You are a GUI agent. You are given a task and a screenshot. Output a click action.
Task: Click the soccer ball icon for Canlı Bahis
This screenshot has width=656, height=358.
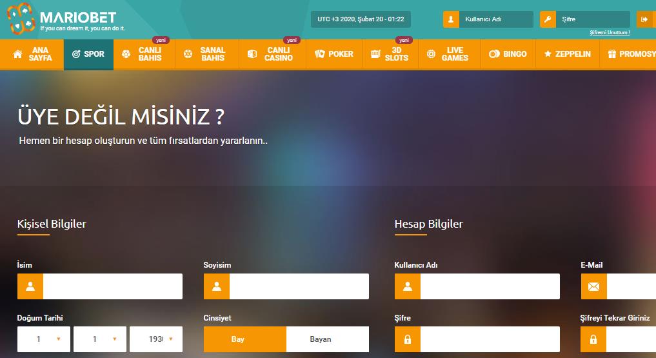tap(126, 54)
